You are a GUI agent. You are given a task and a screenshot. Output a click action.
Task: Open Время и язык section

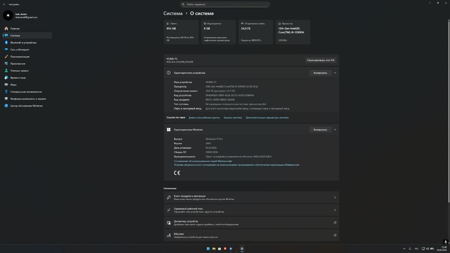tap(27, 78)
